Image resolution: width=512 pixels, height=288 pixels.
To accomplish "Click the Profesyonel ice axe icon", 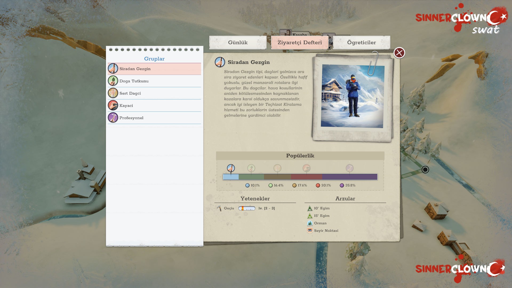I will tap(113, 118).
